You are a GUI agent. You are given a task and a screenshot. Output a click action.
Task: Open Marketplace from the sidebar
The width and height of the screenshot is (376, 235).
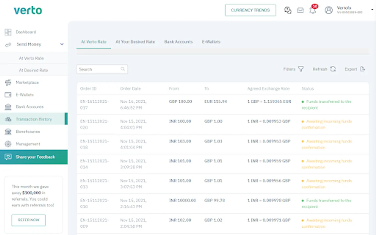(27, 83)
